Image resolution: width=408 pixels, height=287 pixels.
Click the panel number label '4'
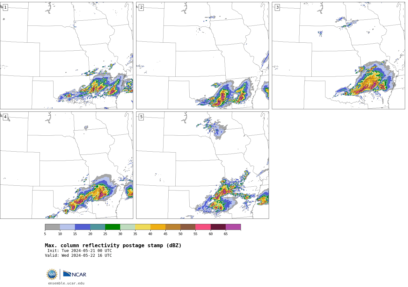[5, 117]
